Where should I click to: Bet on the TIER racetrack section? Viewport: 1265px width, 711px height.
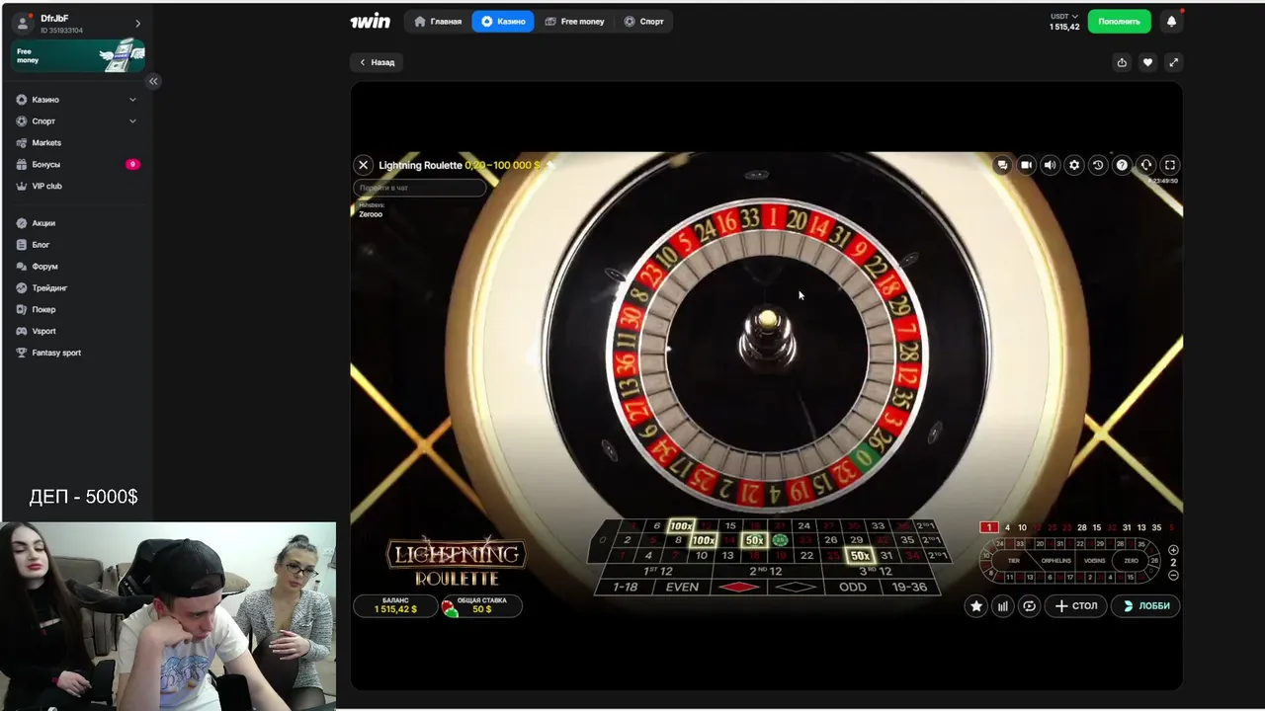1013,561
